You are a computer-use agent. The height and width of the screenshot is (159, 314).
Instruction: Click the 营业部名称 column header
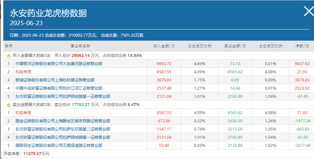pos(80,46)
